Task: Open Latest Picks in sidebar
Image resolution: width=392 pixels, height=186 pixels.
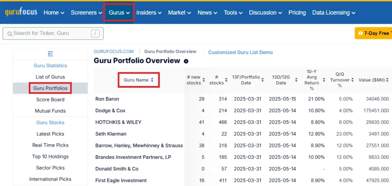Action: (x=50, y=134)
